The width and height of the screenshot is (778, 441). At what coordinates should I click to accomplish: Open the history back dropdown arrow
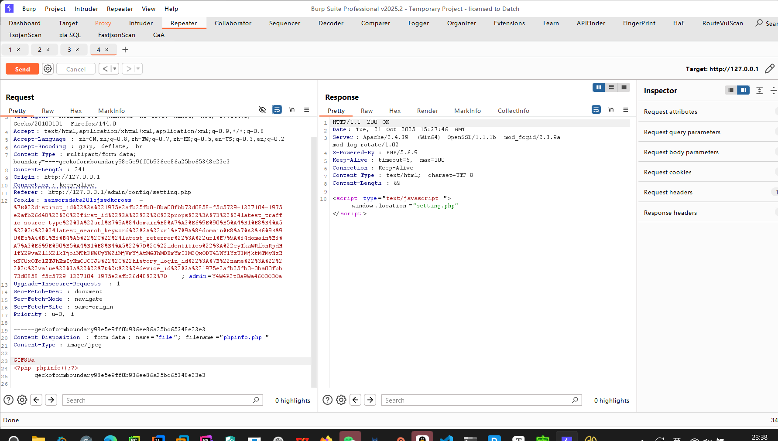click(x=114, y=69)
